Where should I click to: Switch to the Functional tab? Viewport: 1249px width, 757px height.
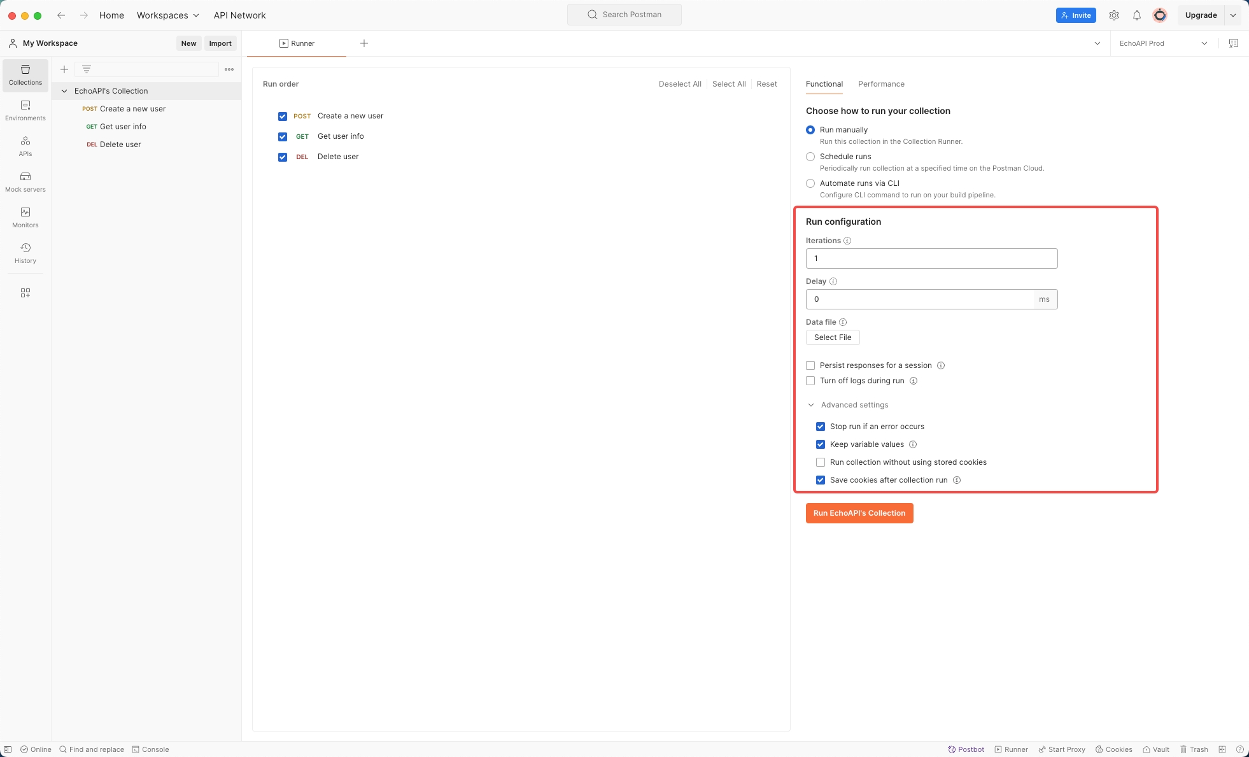coord(824,84)
